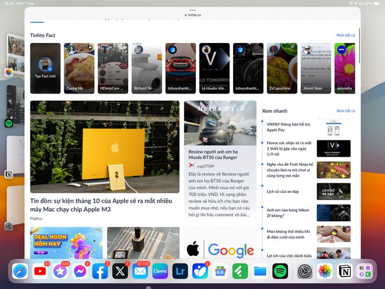Open VNPAY Apple Pay quick news item
Viewport: 385px width, 289px height.
click(x=289, y=127)
